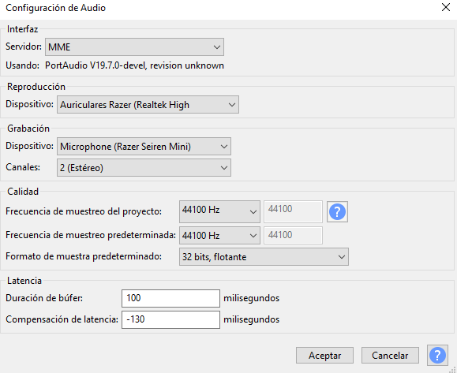The image size is (457, 373).
Task: Click the Formato de muestra predeterminado label
Action: pyautogui.click(x=84, y=256)
